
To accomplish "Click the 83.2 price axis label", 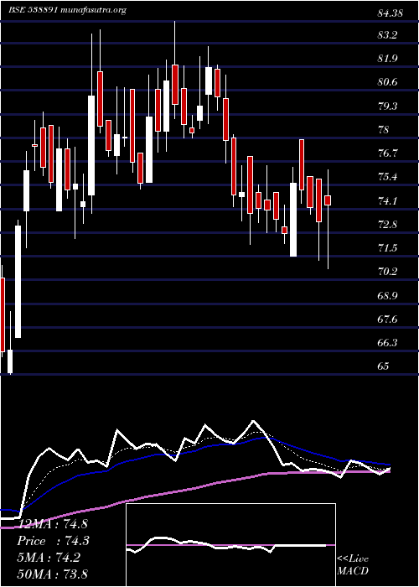I will (x=388, y=35).
